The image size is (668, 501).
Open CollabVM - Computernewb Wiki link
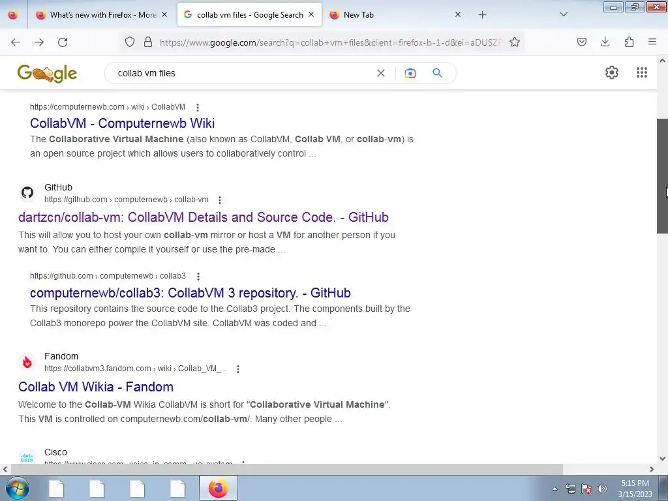pos(122,123)
